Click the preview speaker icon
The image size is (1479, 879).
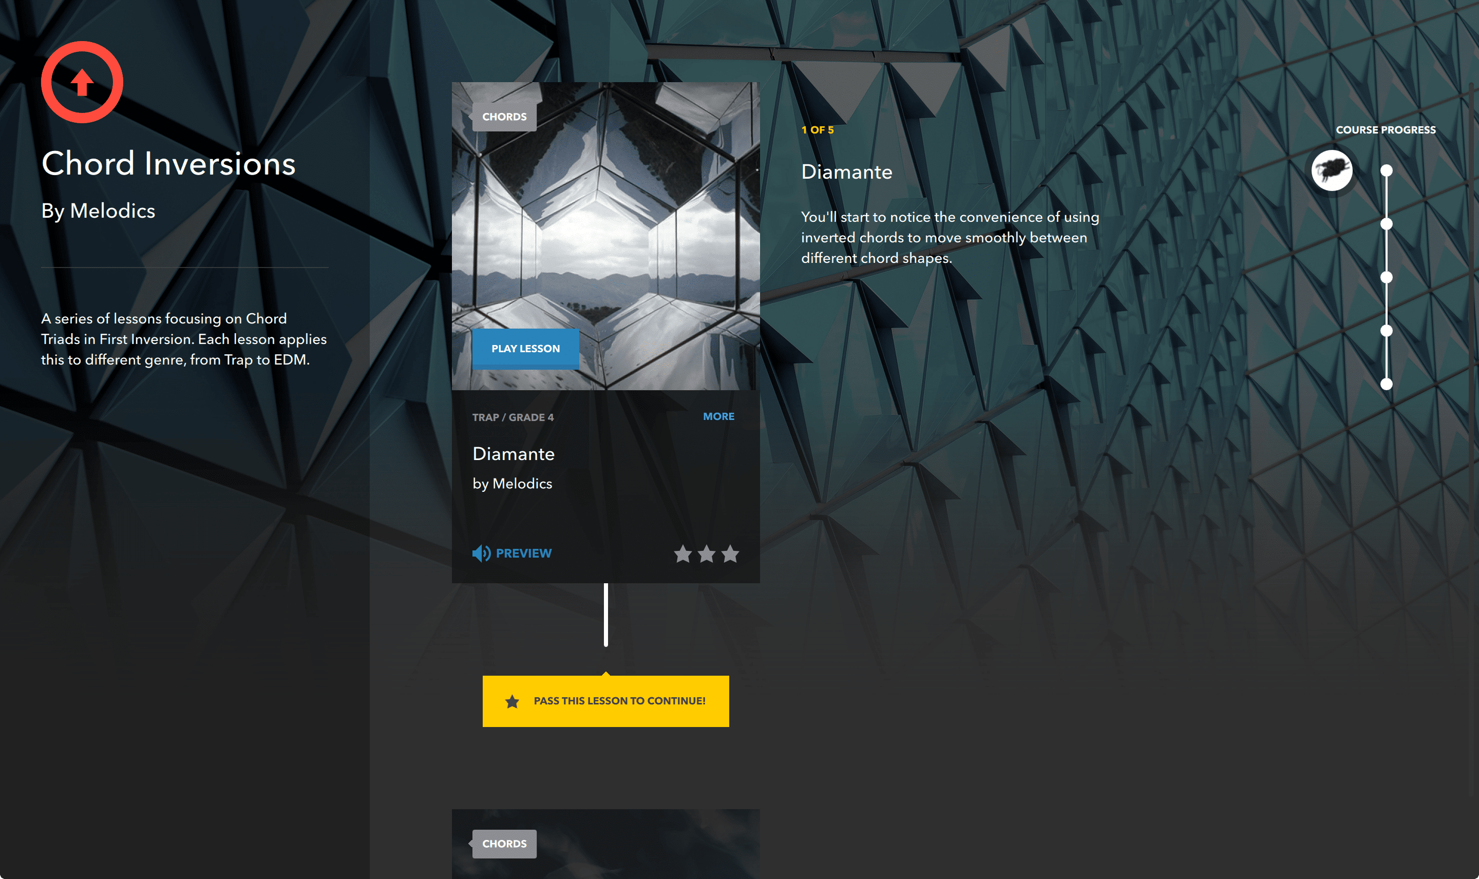tap(481, 553)
